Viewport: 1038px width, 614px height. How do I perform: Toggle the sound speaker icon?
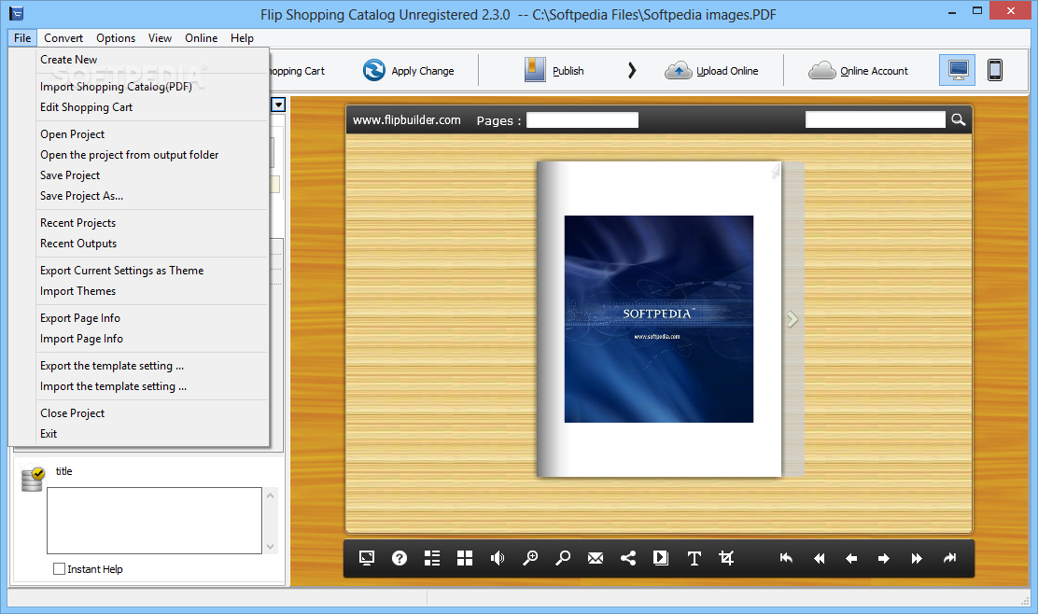point(498,558)
